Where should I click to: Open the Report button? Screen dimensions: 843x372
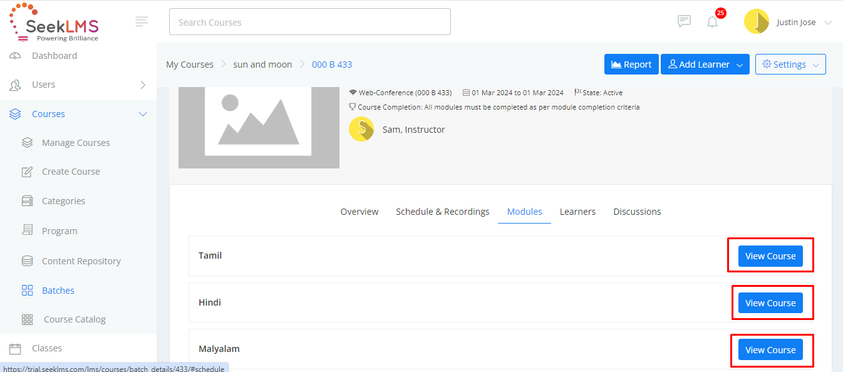pos(631,64)
